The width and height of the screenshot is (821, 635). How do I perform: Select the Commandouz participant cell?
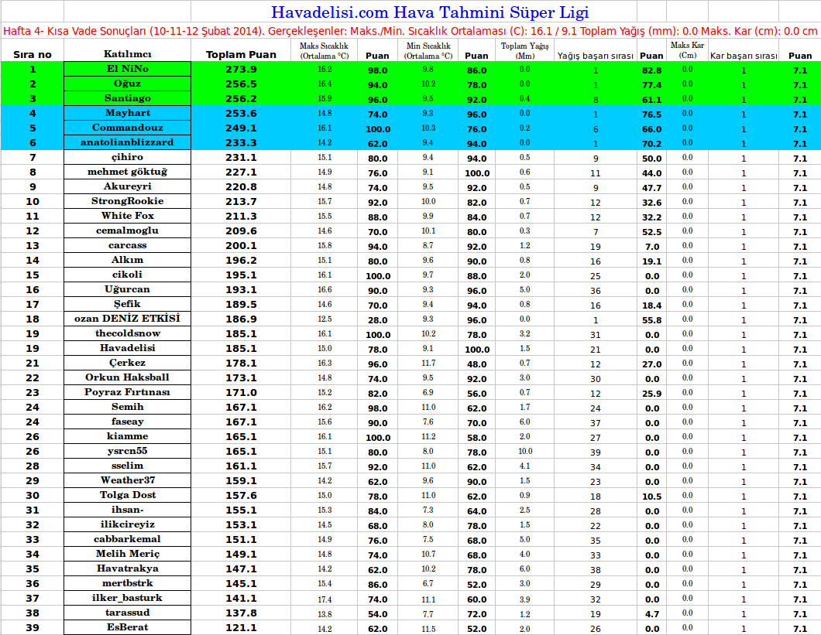(127, 128)
